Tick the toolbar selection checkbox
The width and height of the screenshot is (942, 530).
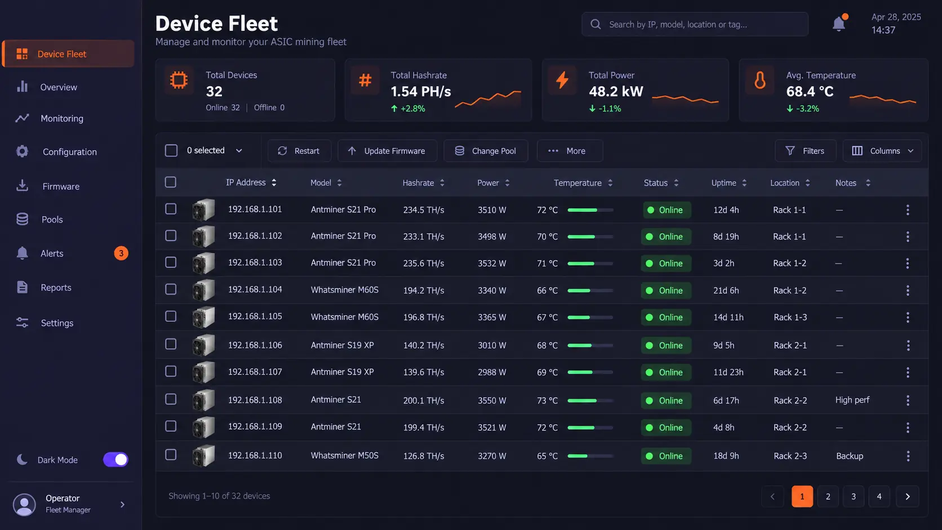coord(171,150)
